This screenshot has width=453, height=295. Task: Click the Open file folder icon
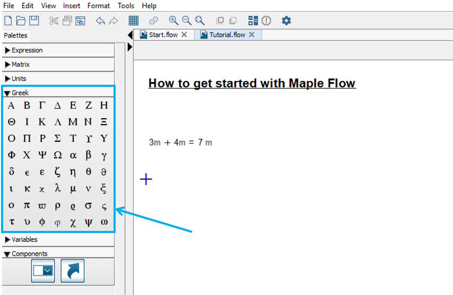point(21,21)
